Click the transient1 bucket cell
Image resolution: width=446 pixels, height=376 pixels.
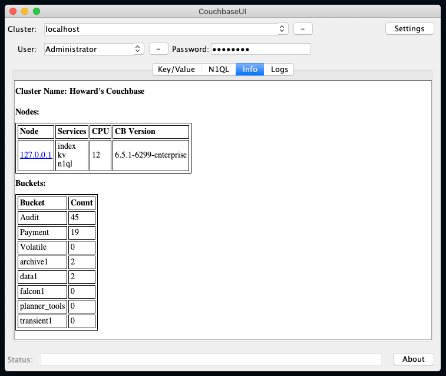pos(42,321)
